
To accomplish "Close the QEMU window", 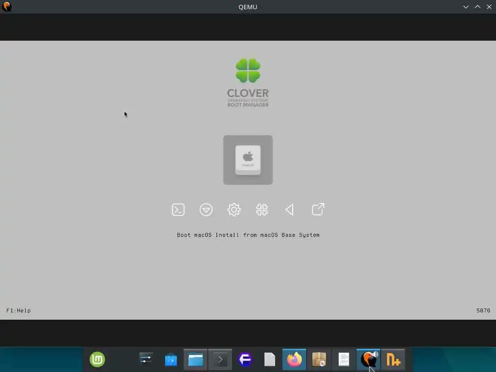I will 489,7.
